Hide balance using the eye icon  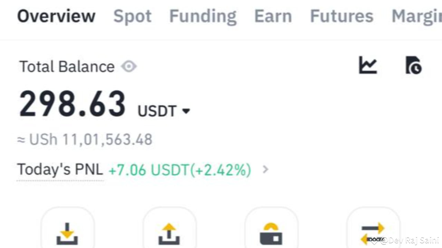pos(129,66)
